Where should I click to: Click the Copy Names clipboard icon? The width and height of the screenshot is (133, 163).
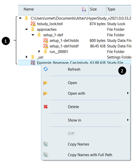tap(45, 144)
